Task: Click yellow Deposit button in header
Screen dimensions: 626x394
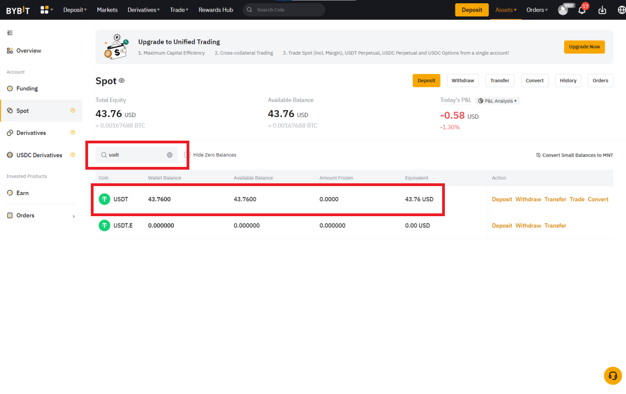Action: [472, 10]
